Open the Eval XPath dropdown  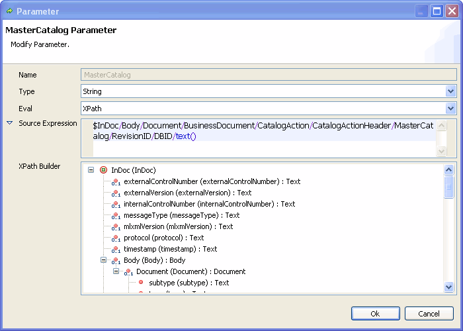450,108
